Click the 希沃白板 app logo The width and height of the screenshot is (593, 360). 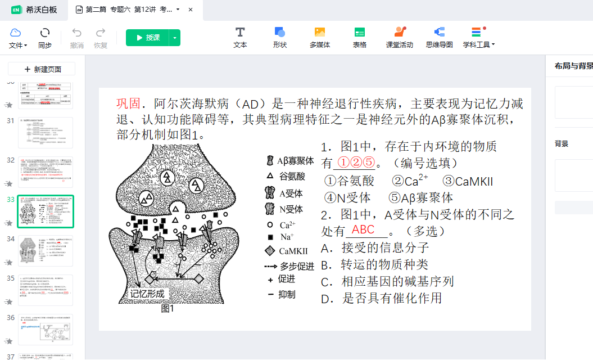coord(34,10)
